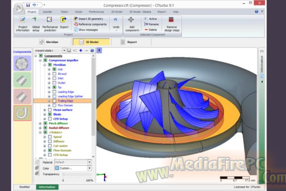Click the save state disk icon
The height and width of the screenshot is (191, 286).
point(69,50)
